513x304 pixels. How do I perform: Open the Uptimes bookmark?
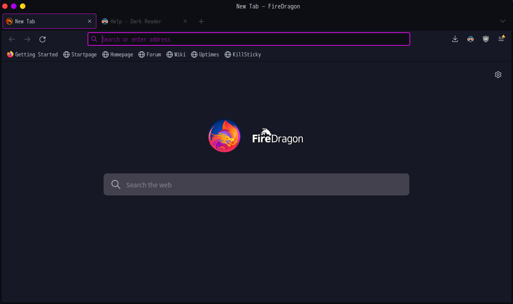point(205,54)
